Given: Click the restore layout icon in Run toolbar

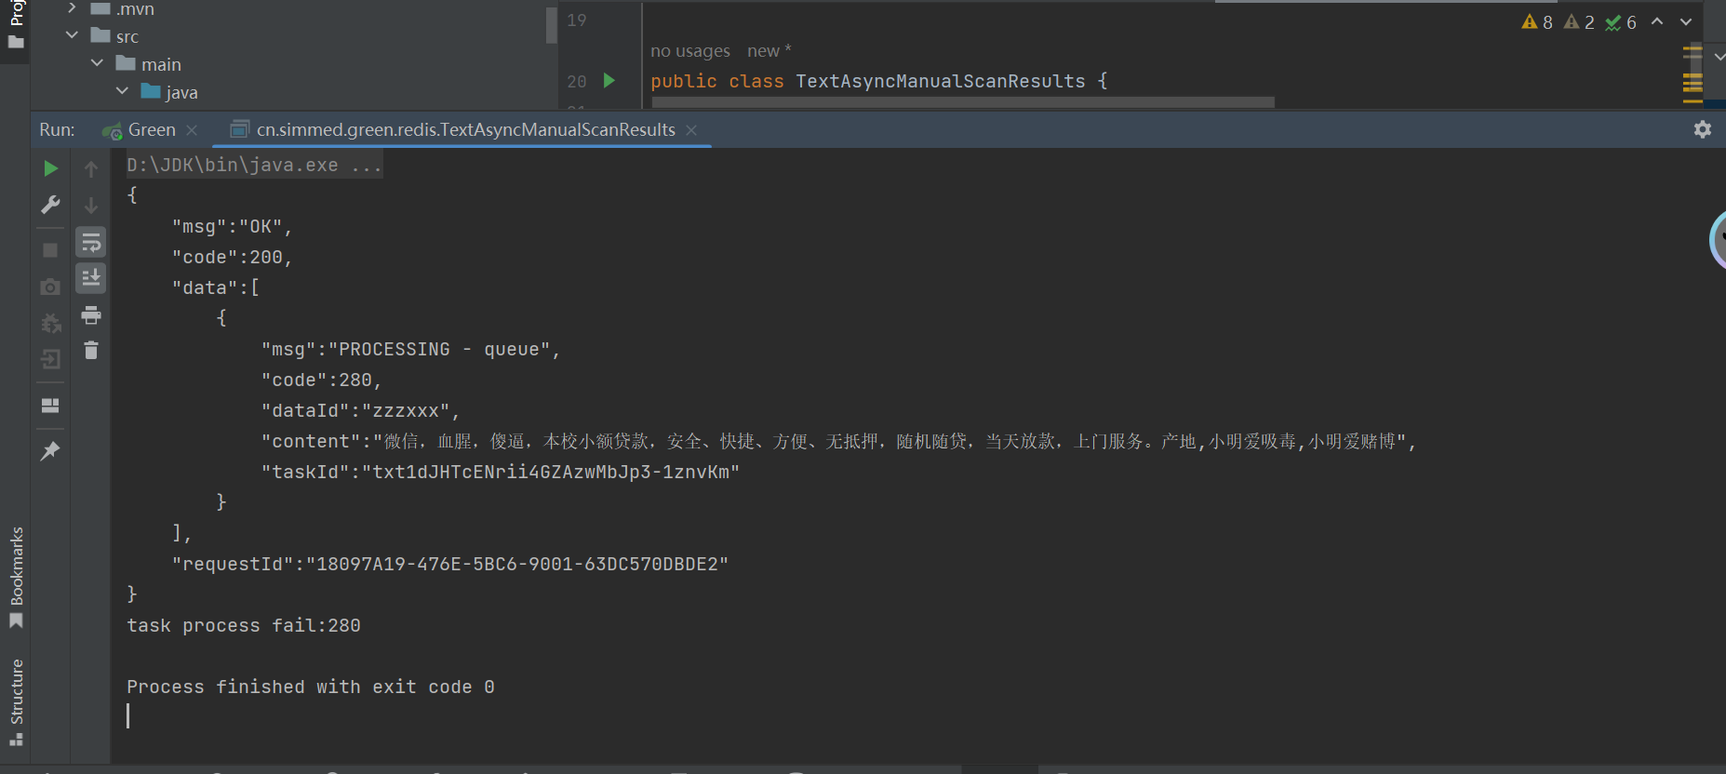Looking at the screenshot, I should coord(50,406).
